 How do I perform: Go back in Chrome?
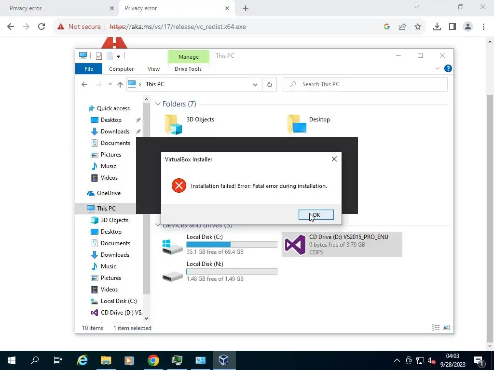click(x=11, y=26)
